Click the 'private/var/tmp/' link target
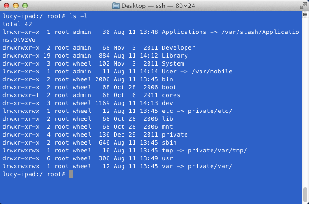Screen dimensions: 309x204 coord(217,151)
